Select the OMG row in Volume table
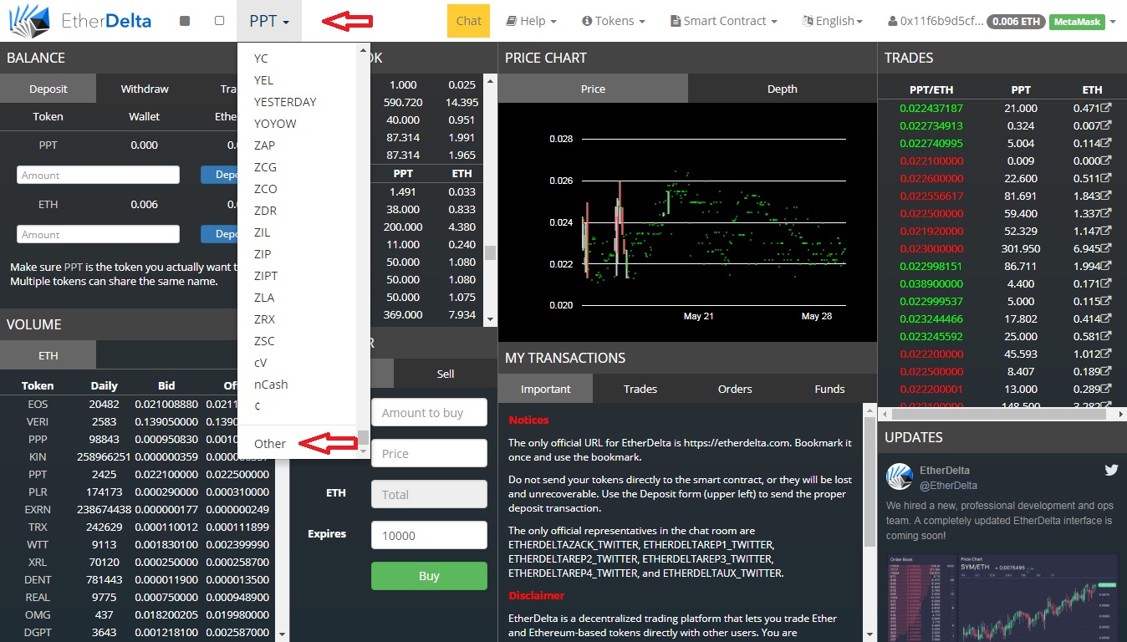The width and height of the screenshot is (1127, 642). pos(136,614)
